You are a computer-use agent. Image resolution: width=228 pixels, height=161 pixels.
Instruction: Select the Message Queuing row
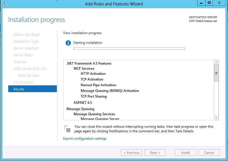(x=80, y=109)
